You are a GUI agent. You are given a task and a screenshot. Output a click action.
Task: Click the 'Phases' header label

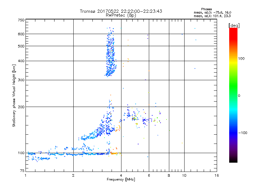[x=206, y=9]
